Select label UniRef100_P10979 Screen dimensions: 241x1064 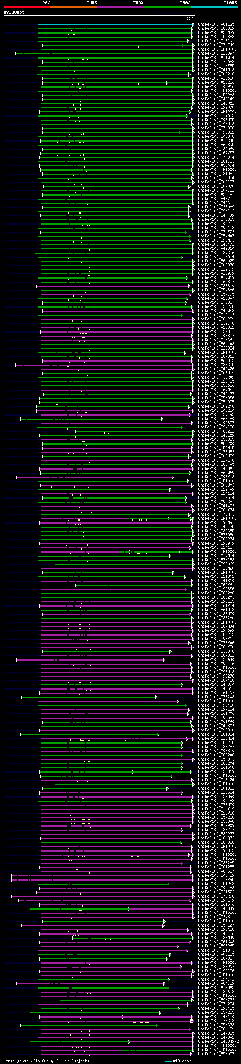pos(216,273)
